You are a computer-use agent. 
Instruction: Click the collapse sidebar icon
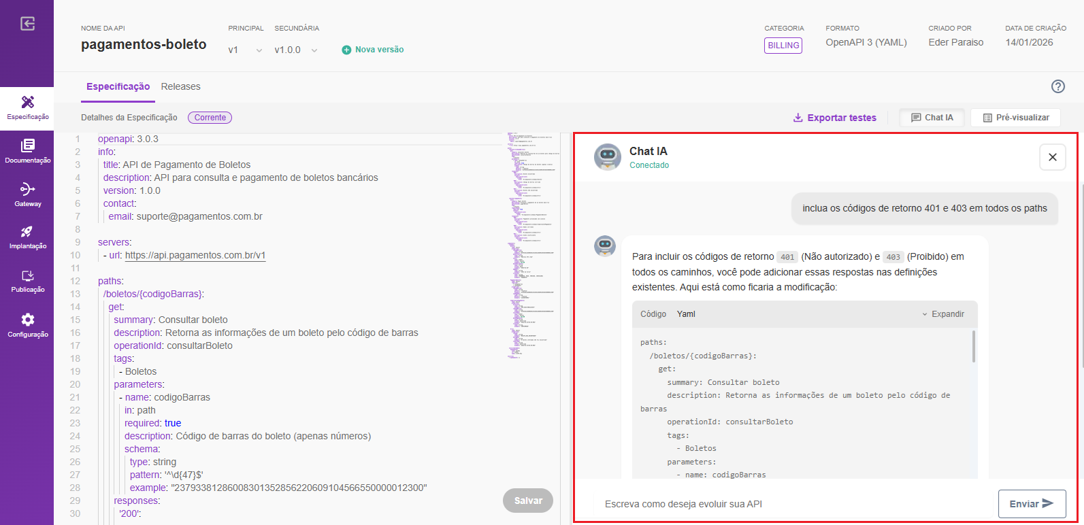click(x=27, y=24)
